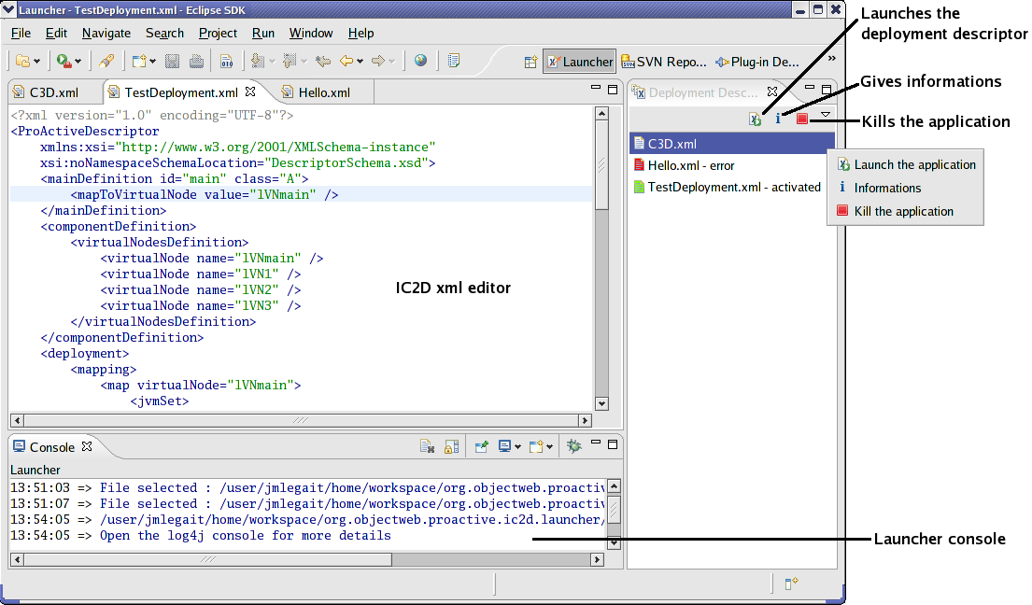Click the blue Informations icon in view toolbar
The height and width of the screenshot is (605, 1032).
778,120
